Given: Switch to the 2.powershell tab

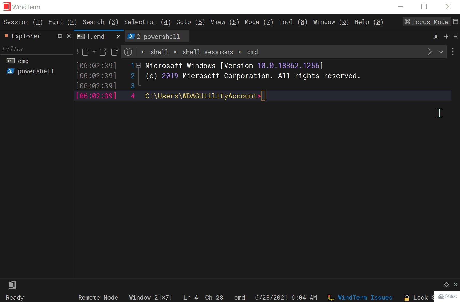Looking at the screenshot, I should (x=157, y=37).
